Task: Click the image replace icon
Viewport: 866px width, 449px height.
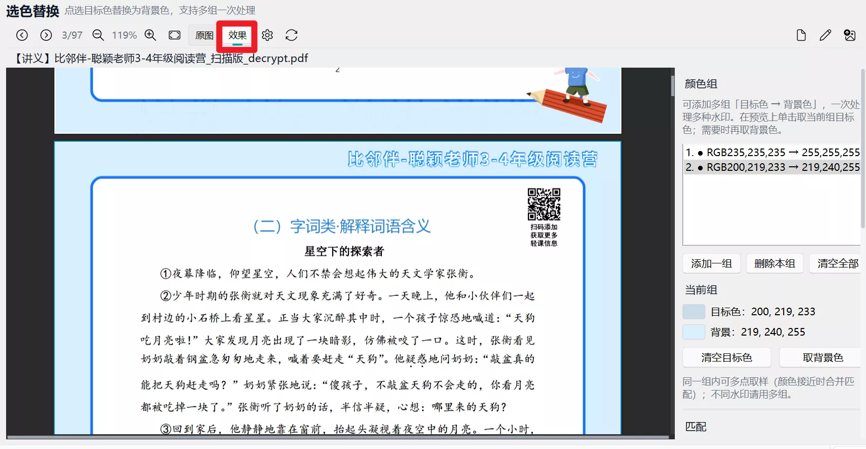Action: (x=850, y=35)
